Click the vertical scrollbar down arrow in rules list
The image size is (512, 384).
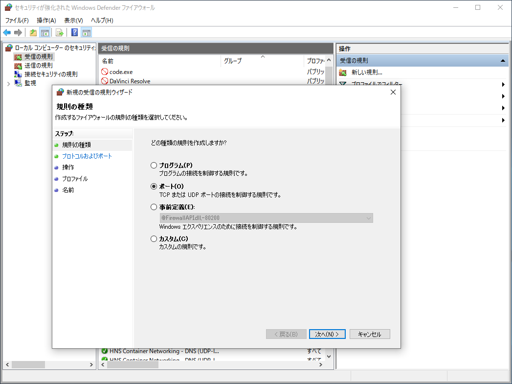coord(329,356)
